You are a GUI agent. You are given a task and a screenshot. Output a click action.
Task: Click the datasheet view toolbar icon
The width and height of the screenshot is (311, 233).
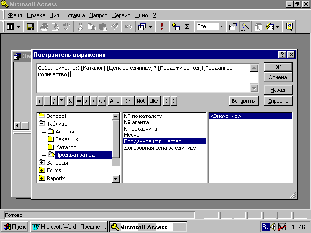(x=10, y=27)
